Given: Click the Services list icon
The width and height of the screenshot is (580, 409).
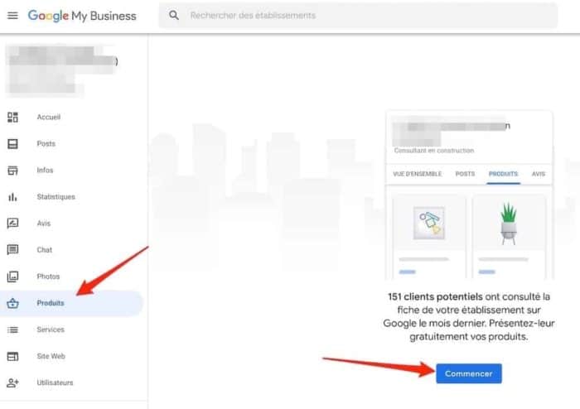Looking at the screenshot, I should click(x=12, y=330).
